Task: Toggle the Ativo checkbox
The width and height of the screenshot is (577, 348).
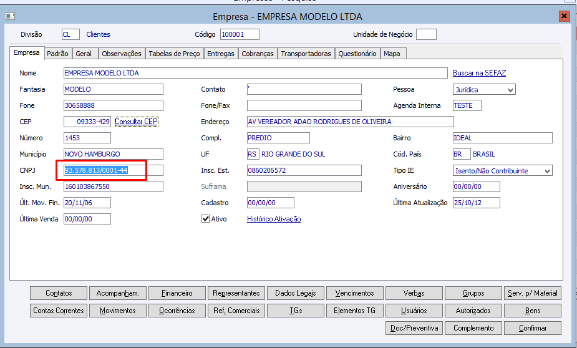Action: [205, 219]
